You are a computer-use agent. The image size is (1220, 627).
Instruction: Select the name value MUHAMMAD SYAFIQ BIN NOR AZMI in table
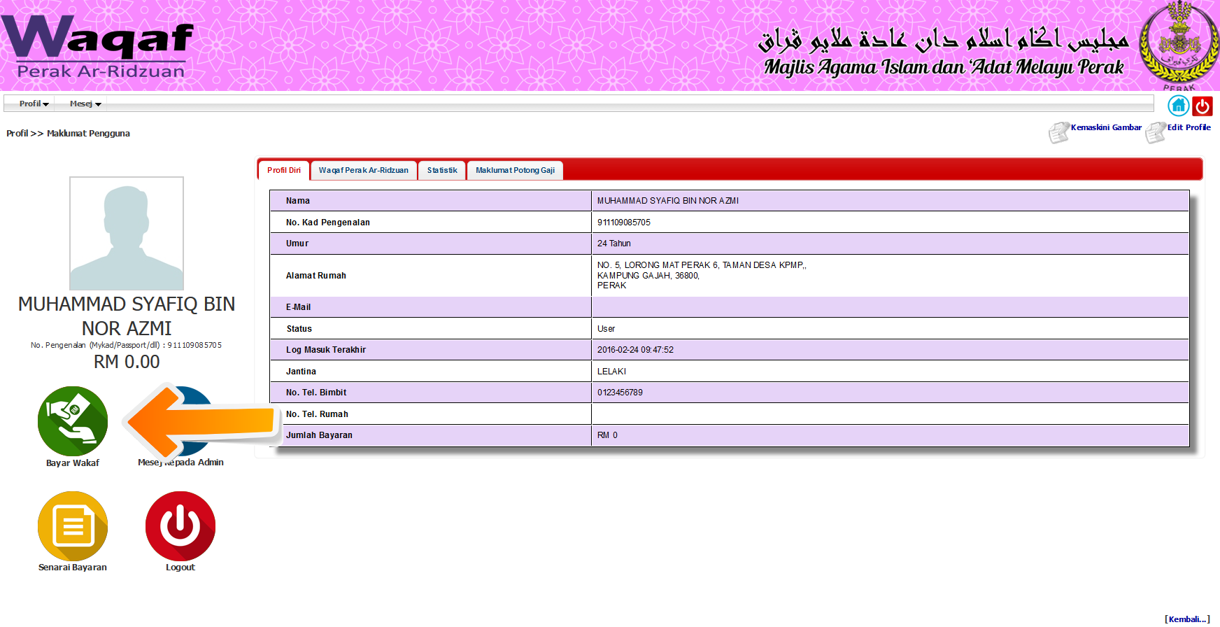(668, 201)
